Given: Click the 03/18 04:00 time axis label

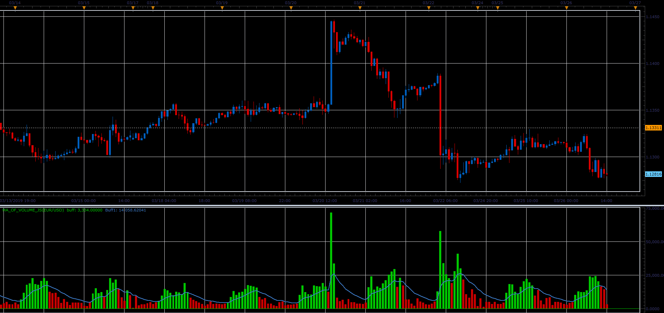Looking at the screenshot, I should pyautogui.click(x=164, y=201).
